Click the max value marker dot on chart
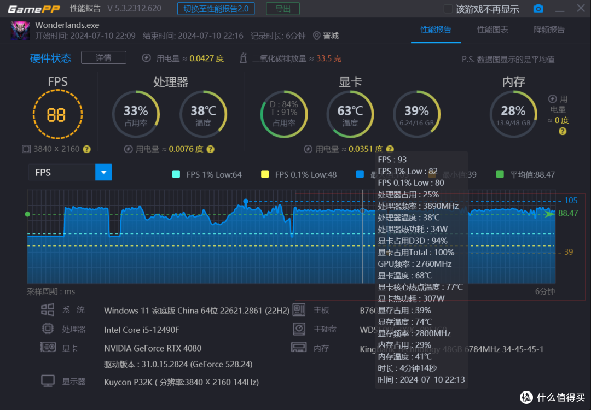 point(246,201)
